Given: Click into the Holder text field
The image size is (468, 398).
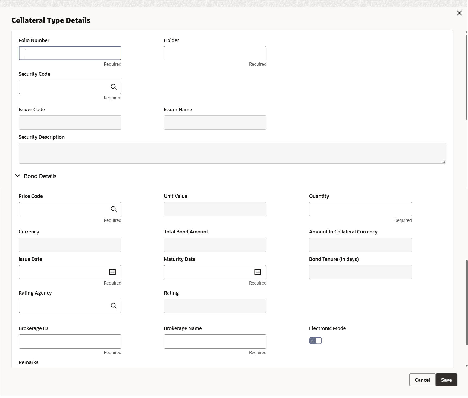Looking at the screenshot, I should coord(215,53).
